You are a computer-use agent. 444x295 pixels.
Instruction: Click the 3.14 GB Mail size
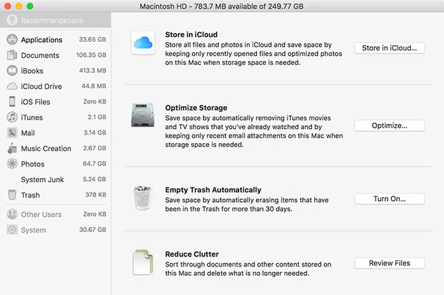[95, 133]
